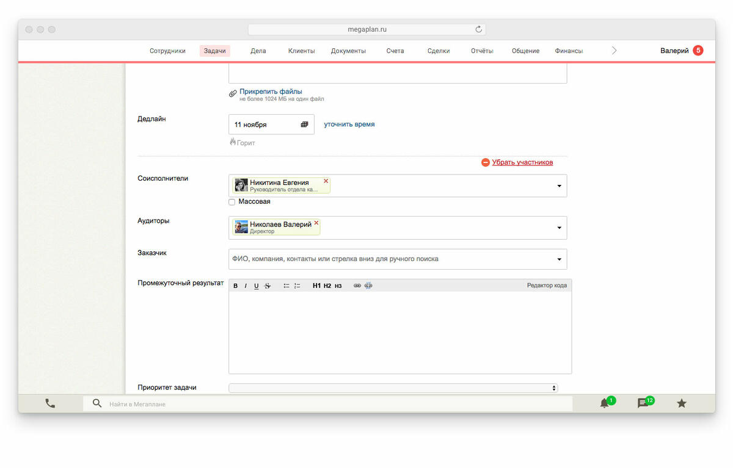This screenshot has width=733, height=468.
Task: Open the calendar picker in the deadline field
Action: point(304,124)
